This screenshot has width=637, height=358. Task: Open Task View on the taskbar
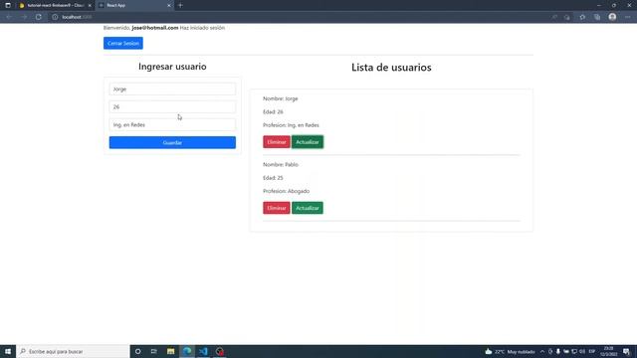[x=154, y=351]
